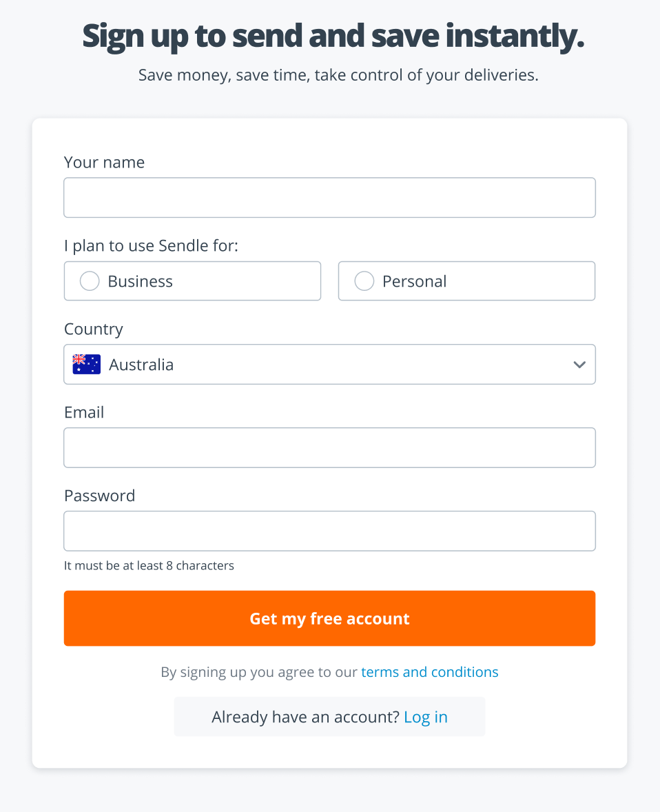Screen dimensions: 660x812
Task: Click the "Already have an account?" text
Action: [305, 717]
